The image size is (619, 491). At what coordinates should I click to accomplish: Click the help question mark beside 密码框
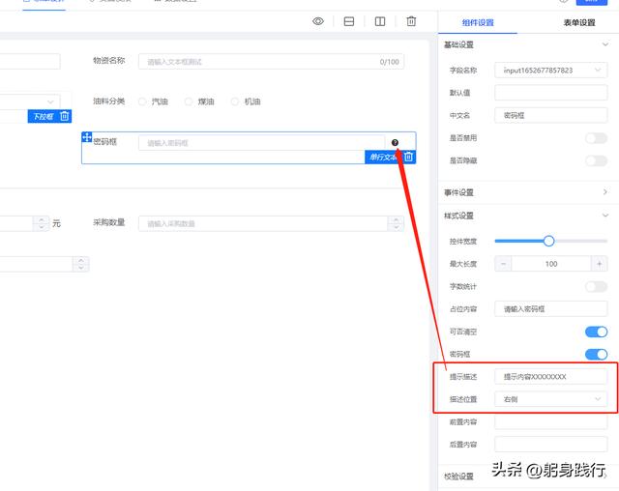tap(395, 142)
